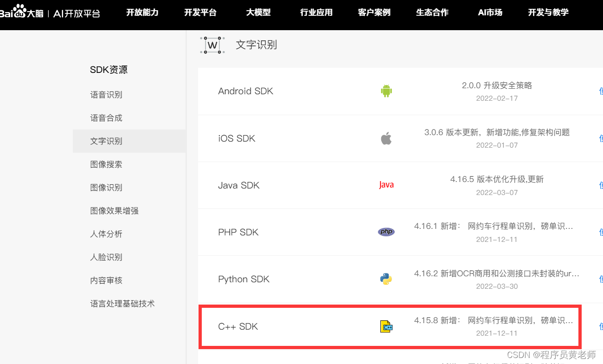The image size is (603, 364).
Task: Click the 2.0.0 升级安全策略 description
Action: click(x=497, y=85)
